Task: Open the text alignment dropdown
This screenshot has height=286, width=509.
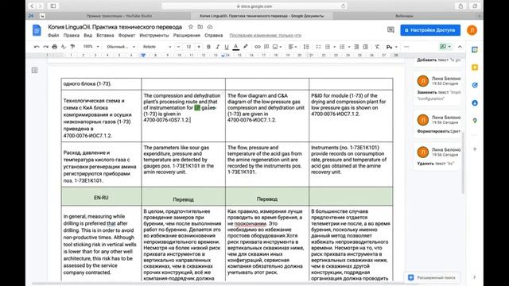Action: [x=293, y=47]
